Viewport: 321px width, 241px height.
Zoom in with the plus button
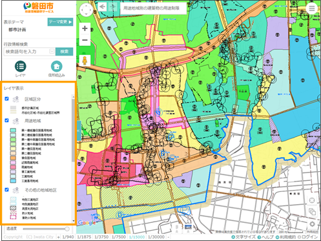pyautogui.click(x=85, y=28)
